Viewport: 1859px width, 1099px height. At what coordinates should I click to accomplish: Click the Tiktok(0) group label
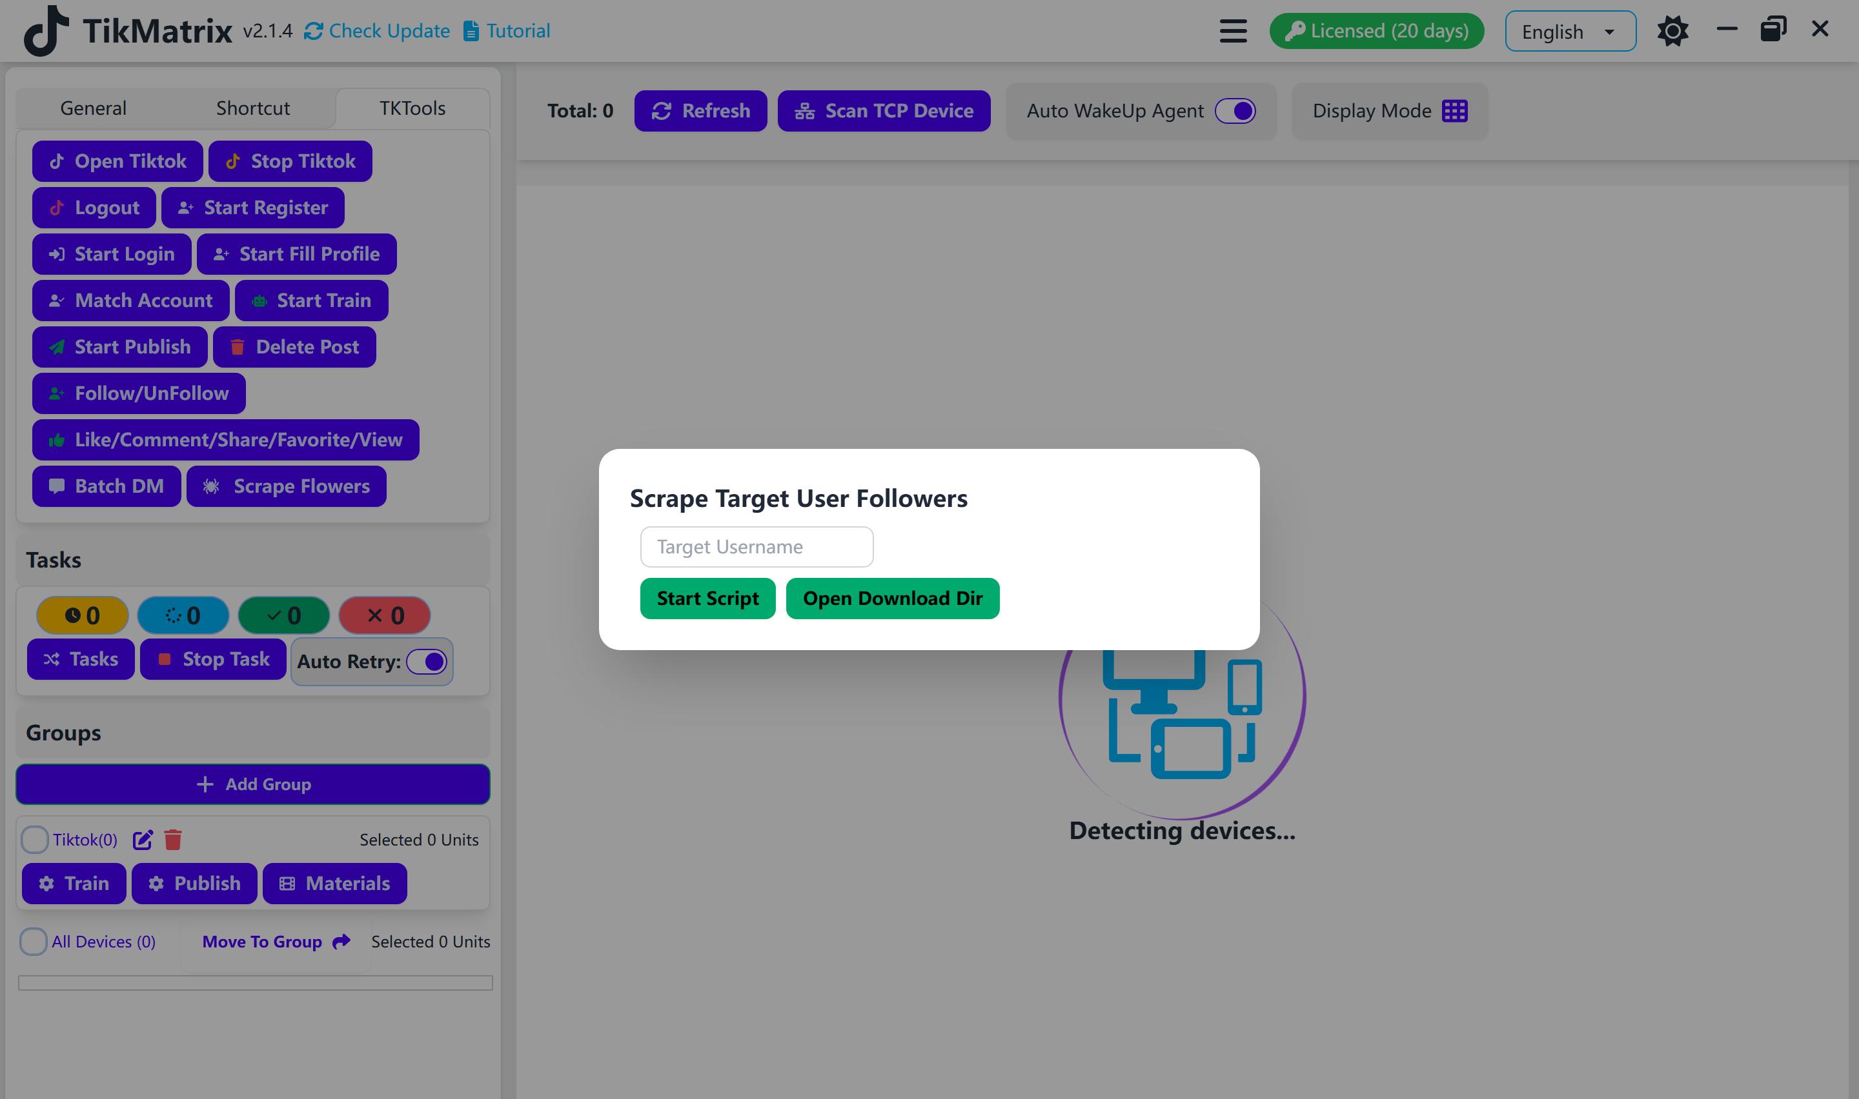85,840
